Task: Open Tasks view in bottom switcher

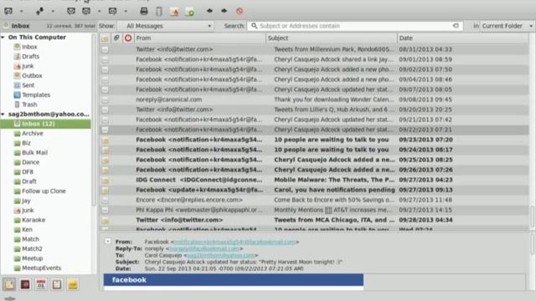Action: tap(57, 284)
